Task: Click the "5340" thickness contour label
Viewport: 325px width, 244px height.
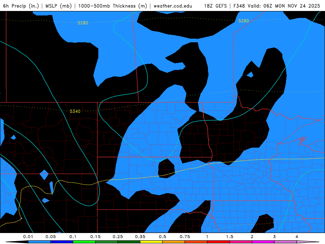Action: pyautogui.click(x=75, y=111)
